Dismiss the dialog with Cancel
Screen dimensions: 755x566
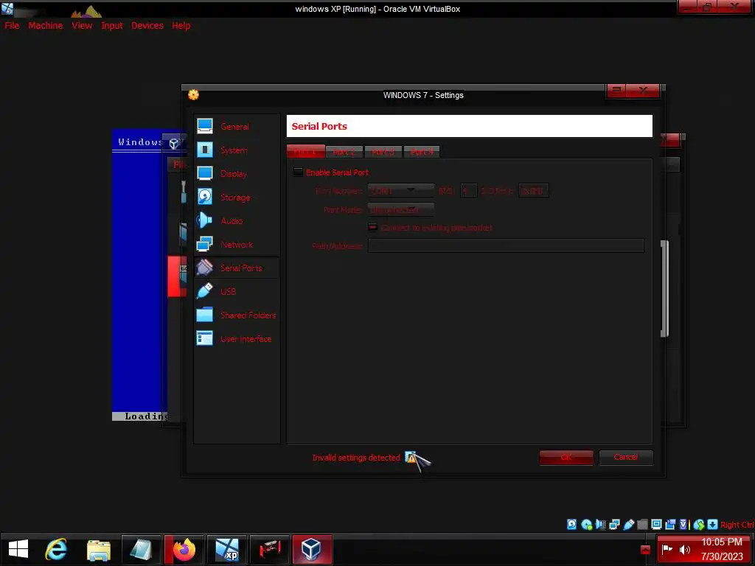click(626, 457)
